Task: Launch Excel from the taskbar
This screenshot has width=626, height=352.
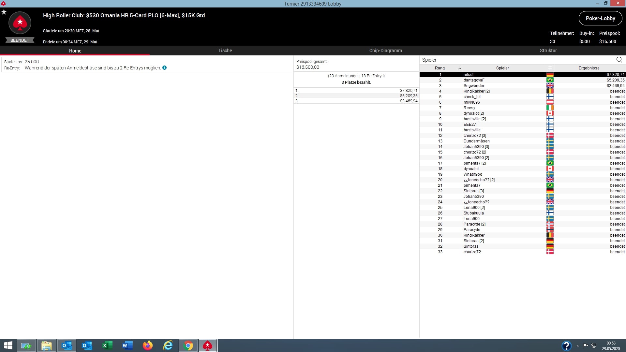Action: tap(107, 345)
